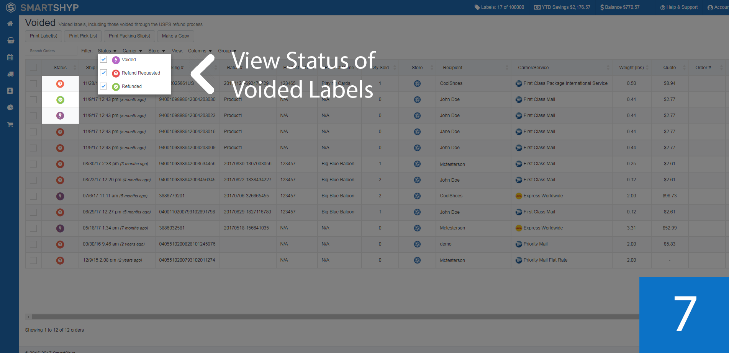Screen dimensions: 729x353
Task: Sort by the Status column header
Action: click(x=60, y=68)
